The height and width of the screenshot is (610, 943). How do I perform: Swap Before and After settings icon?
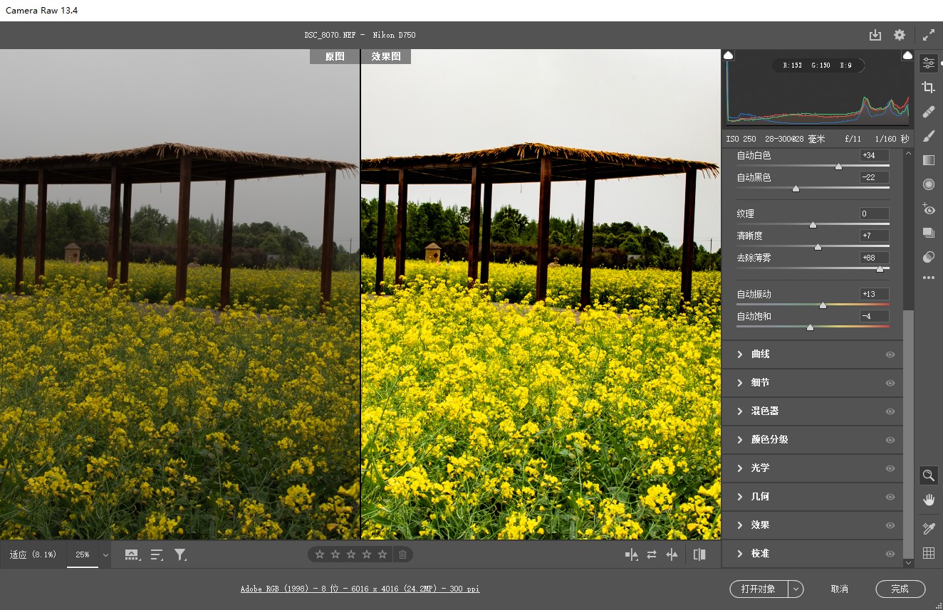click(x=652, y=554)
